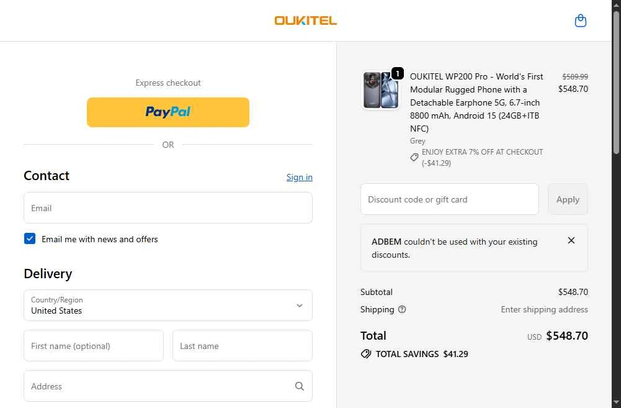Open the Country/Region dropdown
Image resolution: width=621 pixels, height=408 pixels.
[168, 306]
